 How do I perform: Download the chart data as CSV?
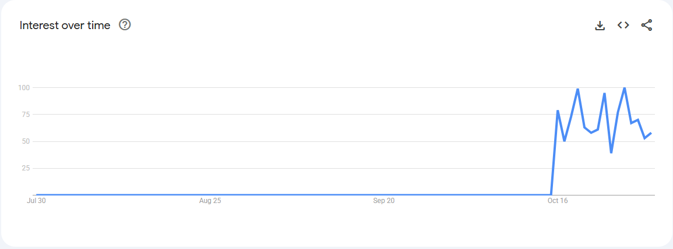pyautogui.click(x=600, y=26)
